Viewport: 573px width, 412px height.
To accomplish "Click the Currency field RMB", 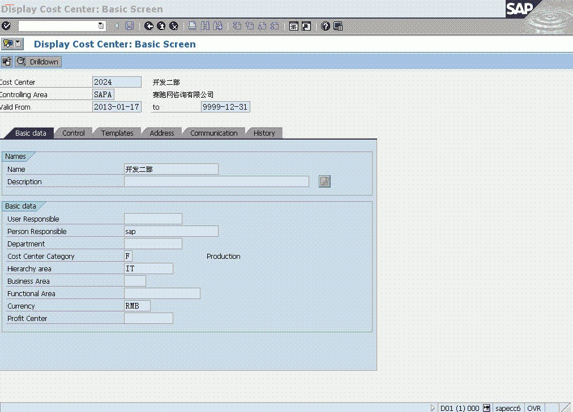I will pos(137,306).
